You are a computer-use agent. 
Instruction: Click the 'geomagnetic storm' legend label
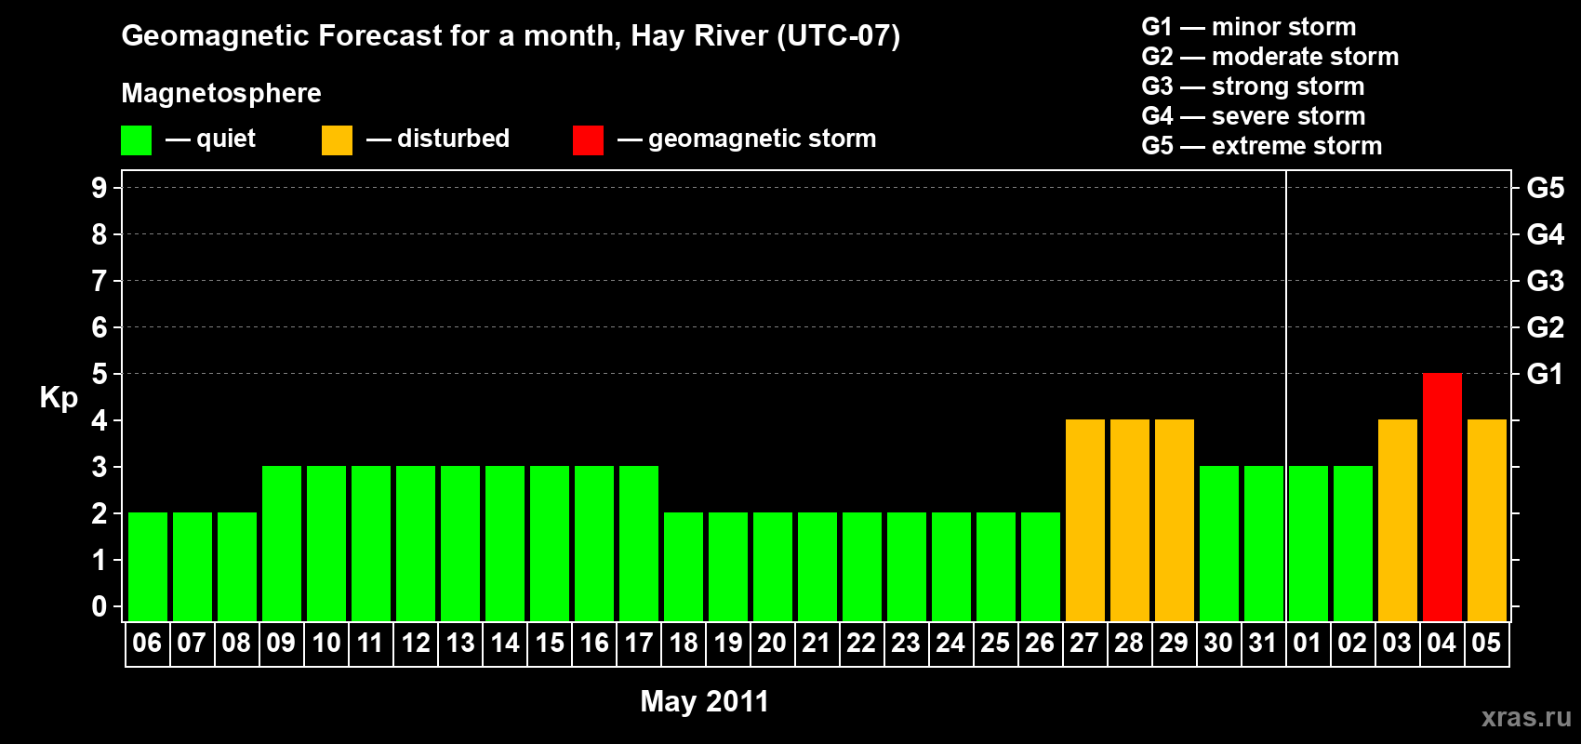762,139
